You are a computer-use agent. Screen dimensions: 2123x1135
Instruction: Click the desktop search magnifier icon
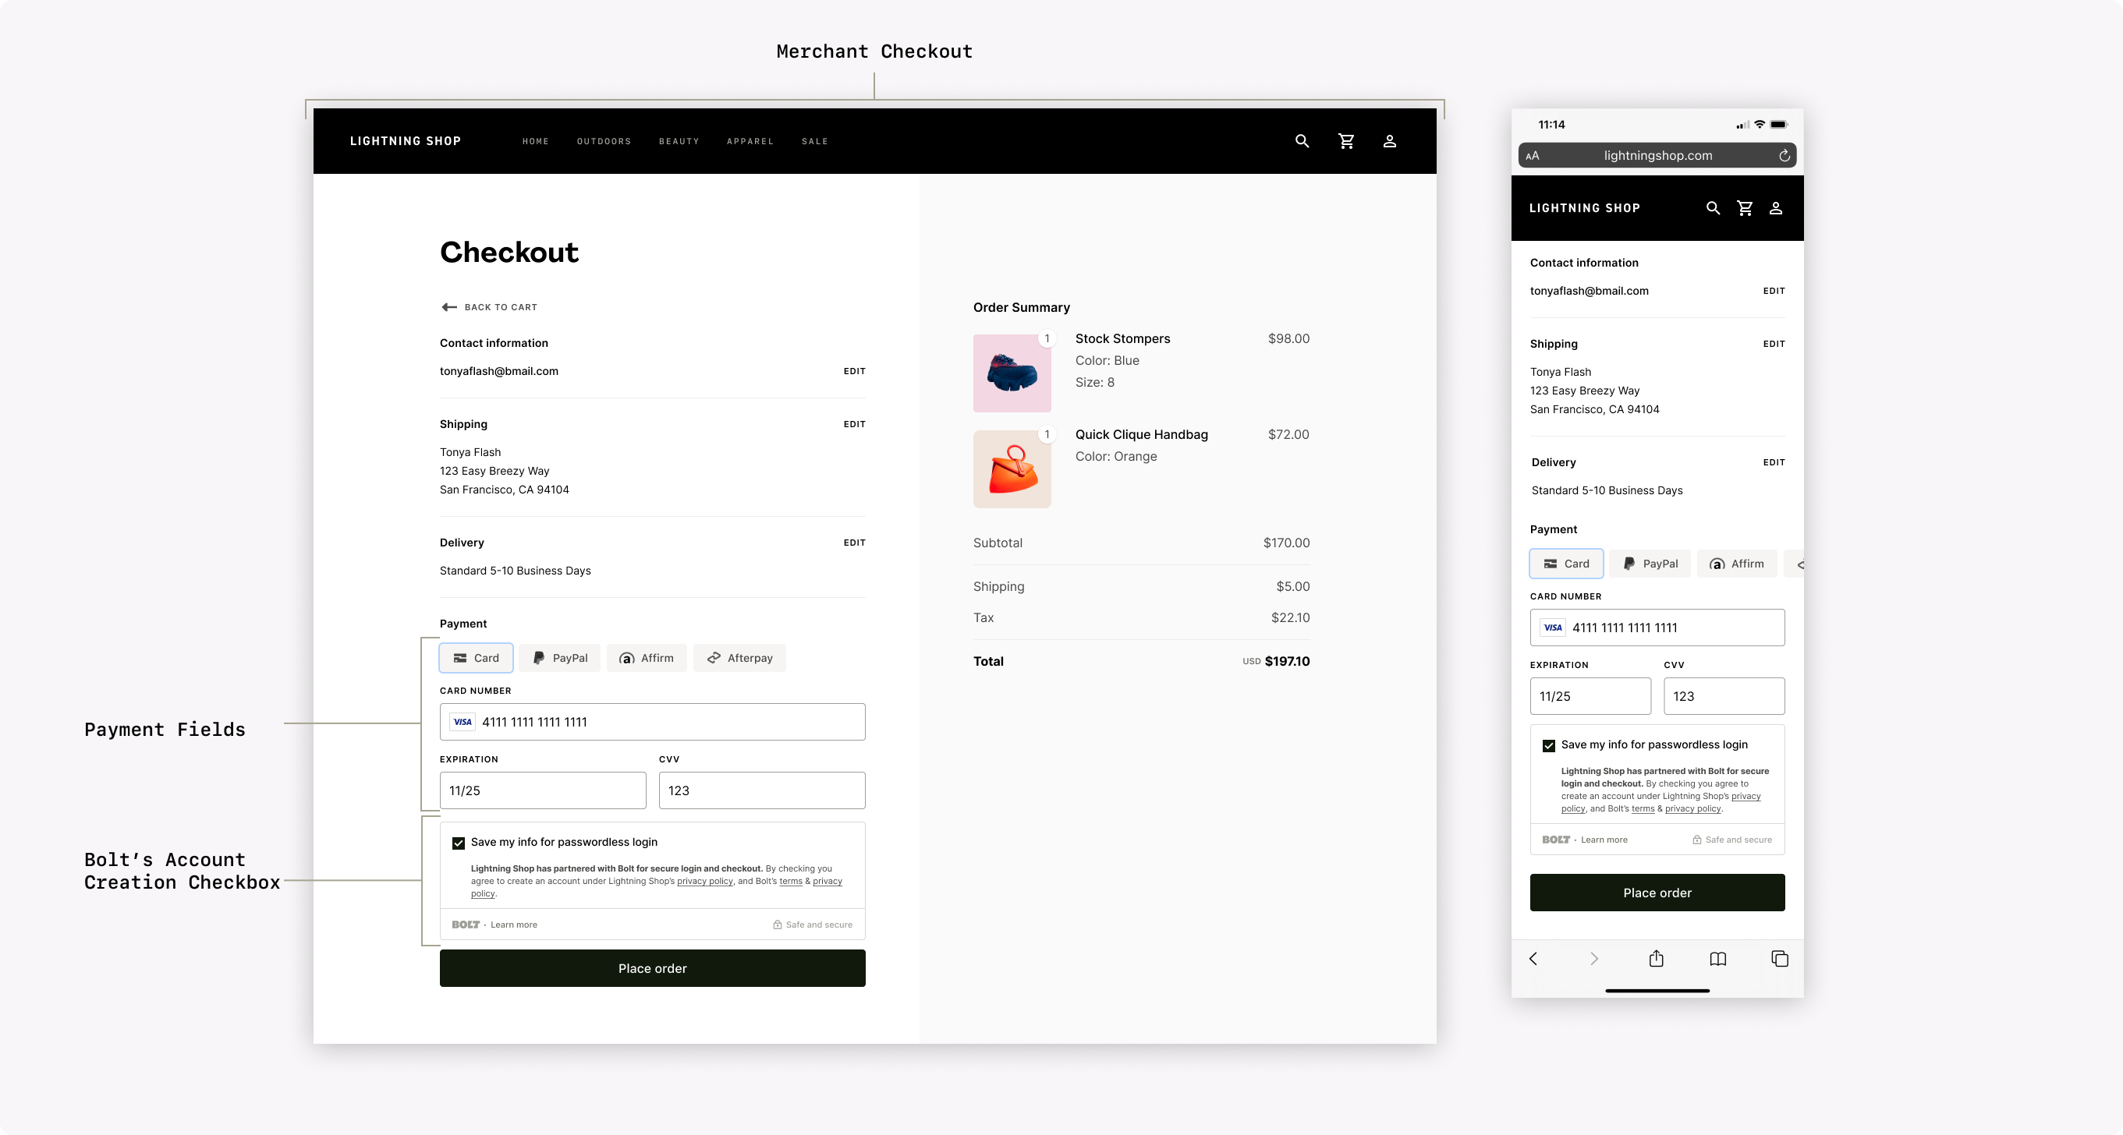point(1303,141)
